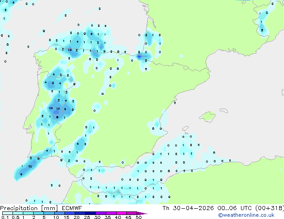Click the '0.5' legend scale label

coord(15,217)
